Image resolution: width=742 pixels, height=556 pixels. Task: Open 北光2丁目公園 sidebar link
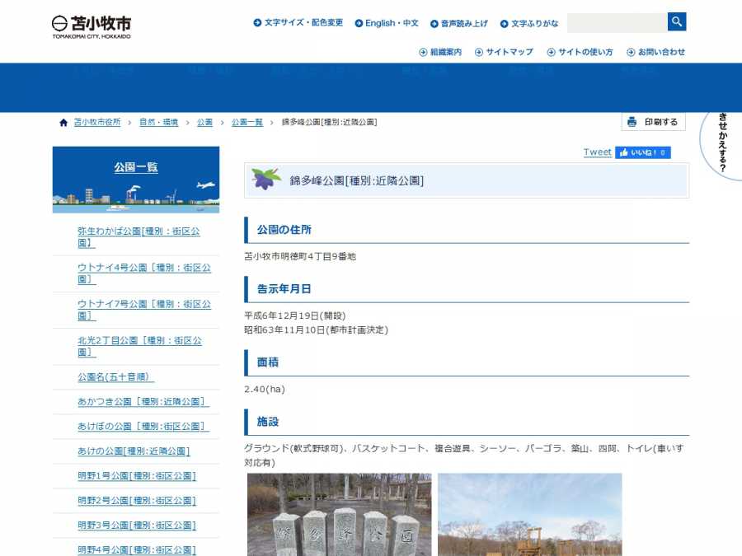[x=139, y=346]
